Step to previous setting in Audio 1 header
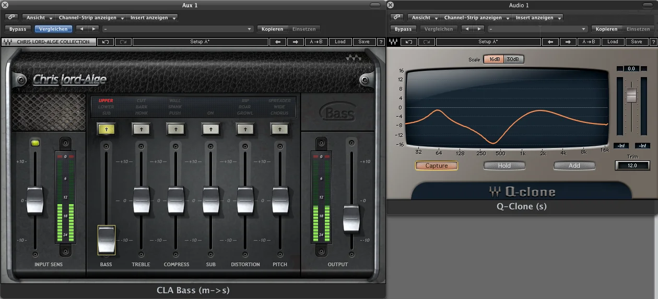The height and width of the screenshot is (299, 658). [x=467, y=29]
